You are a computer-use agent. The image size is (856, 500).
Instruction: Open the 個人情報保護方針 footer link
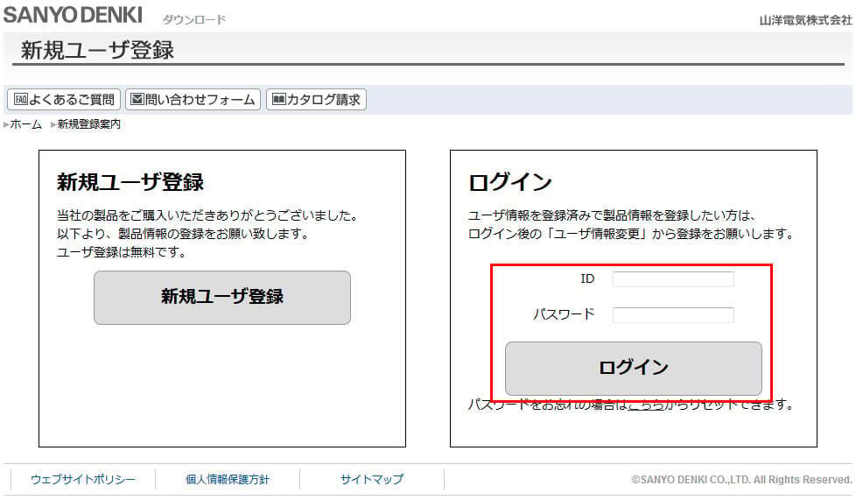click(x=228, y=480)
